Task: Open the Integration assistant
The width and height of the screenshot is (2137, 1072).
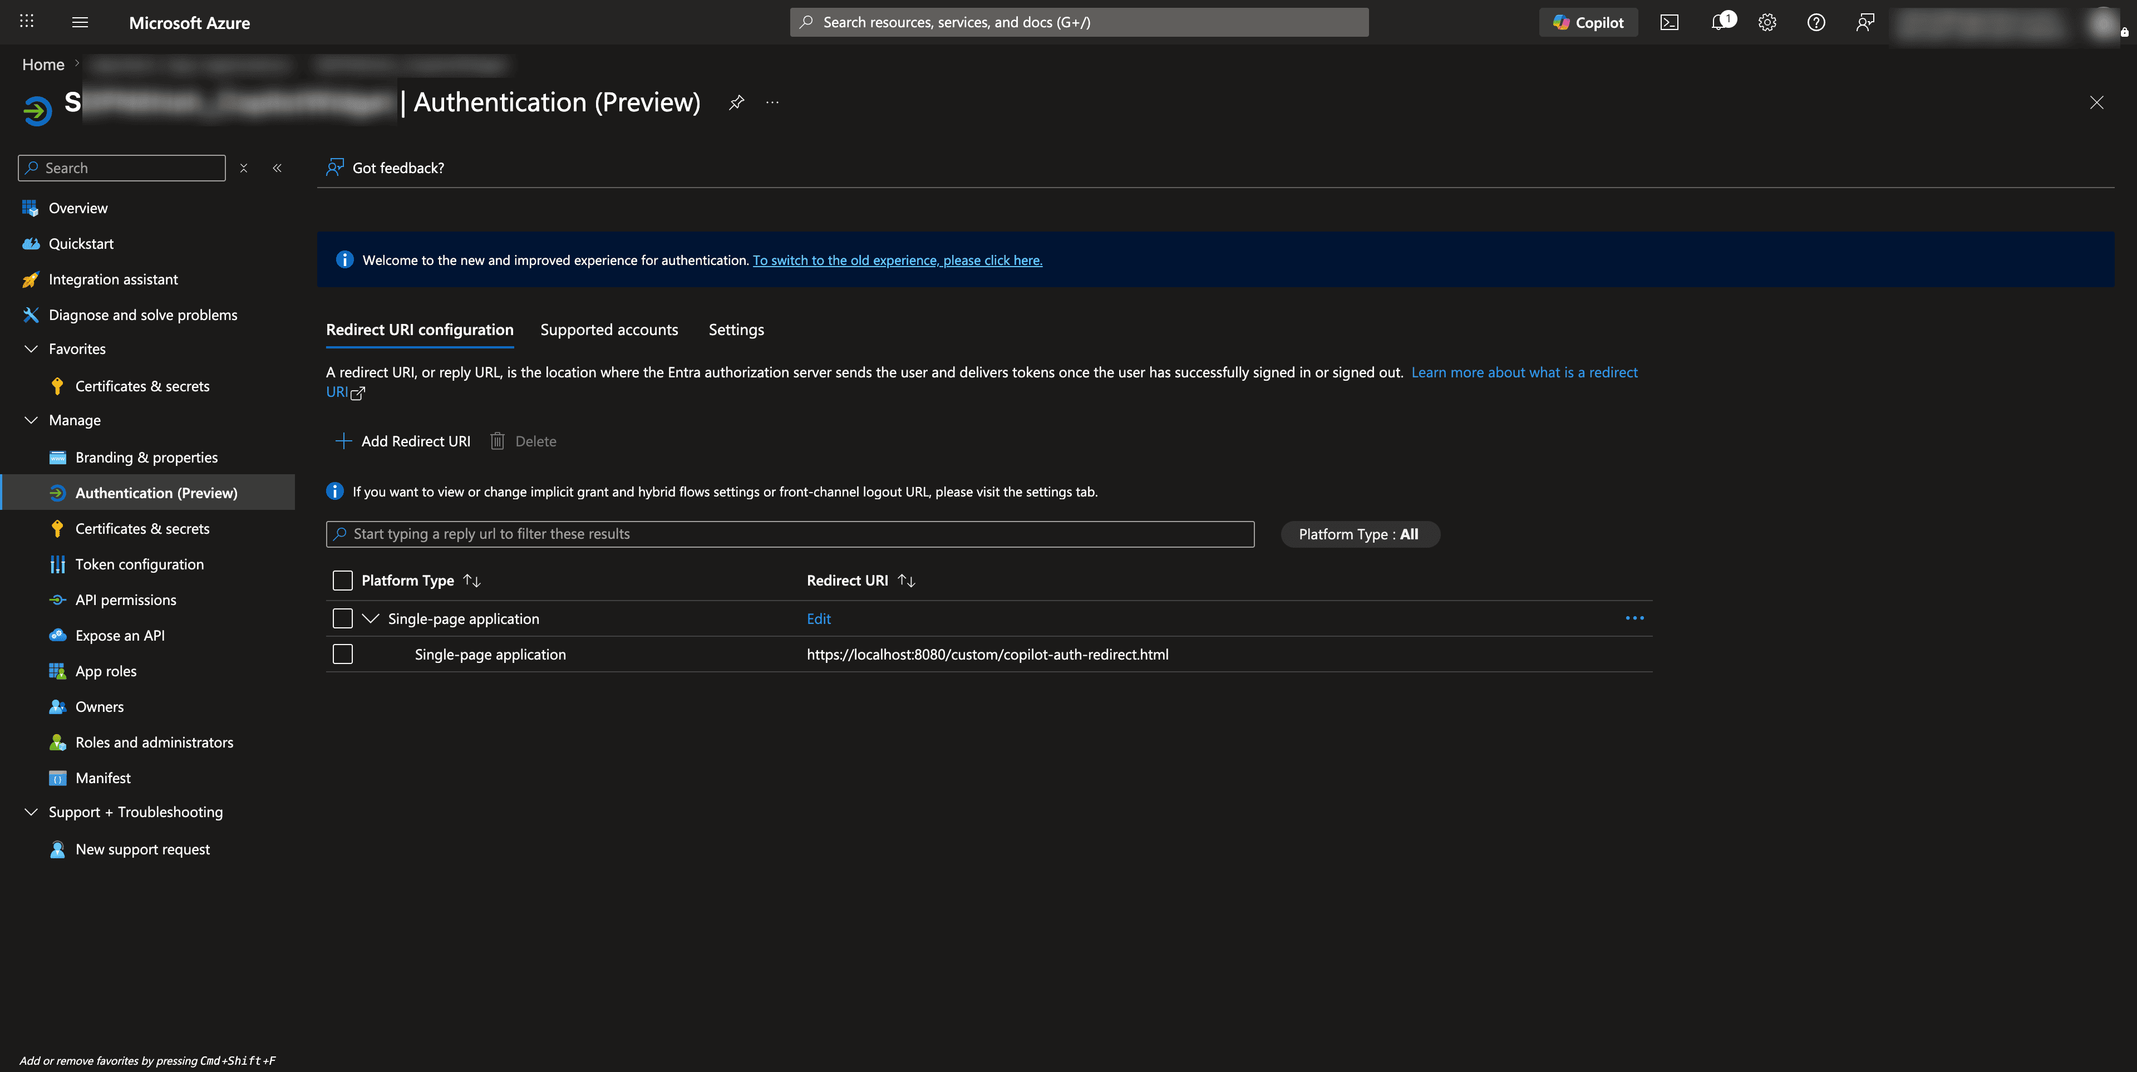Action: (x=113, y=279)
